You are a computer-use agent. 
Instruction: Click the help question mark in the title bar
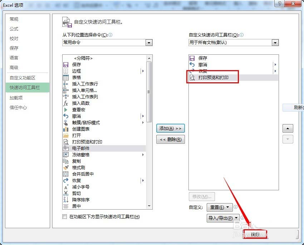[x=279, y=4]
